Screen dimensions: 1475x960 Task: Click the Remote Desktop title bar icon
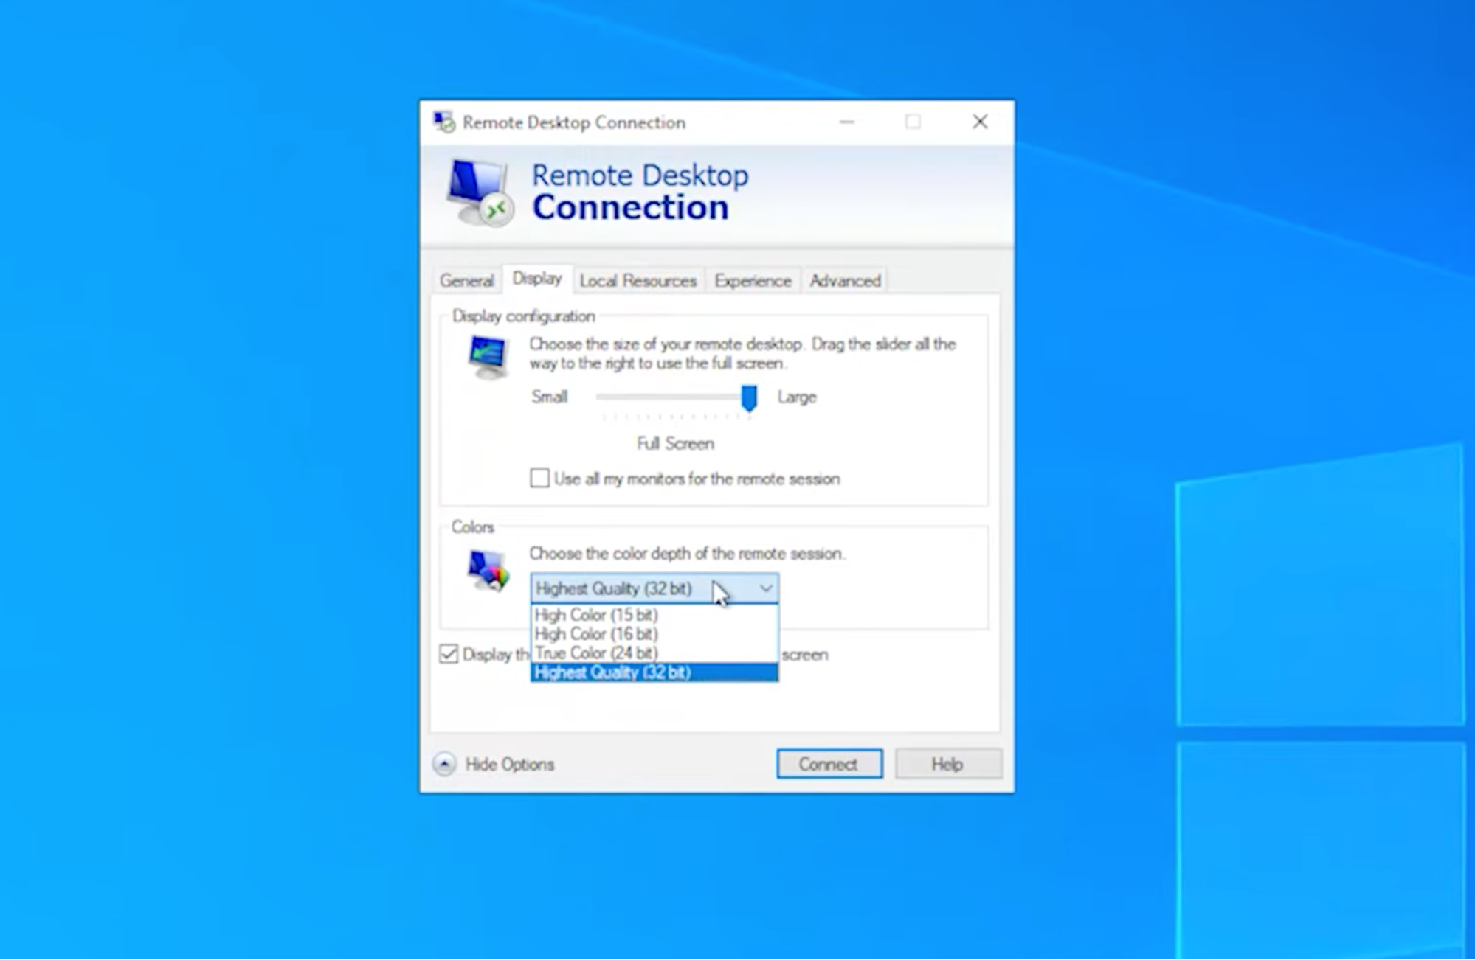444,122
